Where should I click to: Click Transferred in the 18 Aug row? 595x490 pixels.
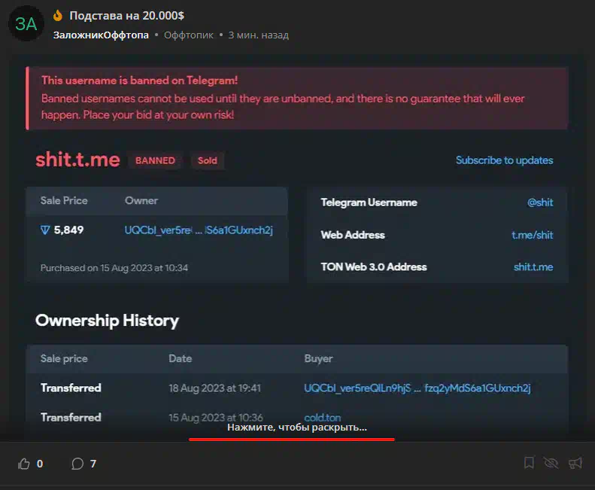71,388
